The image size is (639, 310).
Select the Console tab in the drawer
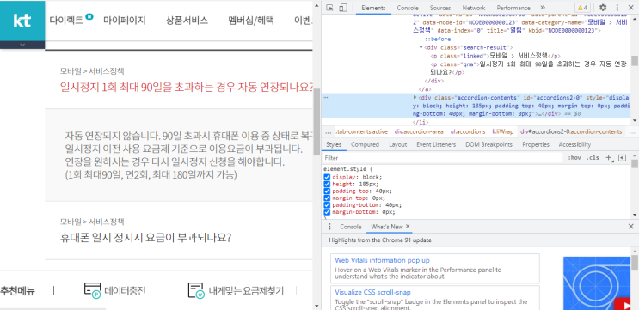pos(351,227)
